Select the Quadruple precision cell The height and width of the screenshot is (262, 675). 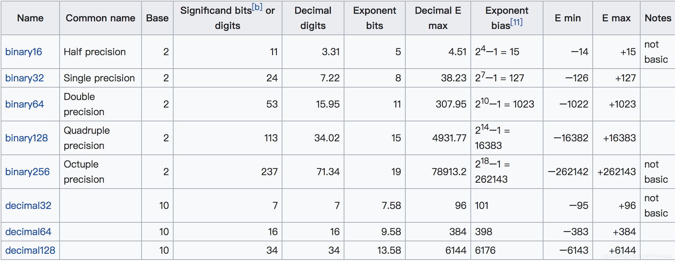coord(101,138)
